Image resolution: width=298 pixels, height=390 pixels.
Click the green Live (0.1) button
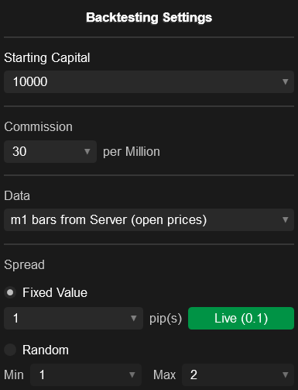241,318
